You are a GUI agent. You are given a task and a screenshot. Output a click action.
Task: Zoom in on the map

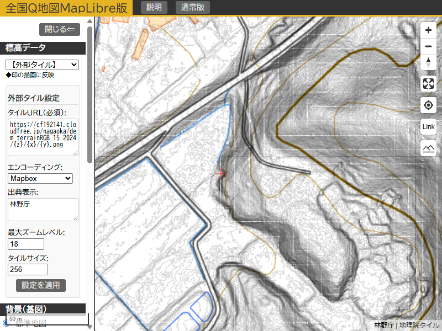[x=428, y=31]
